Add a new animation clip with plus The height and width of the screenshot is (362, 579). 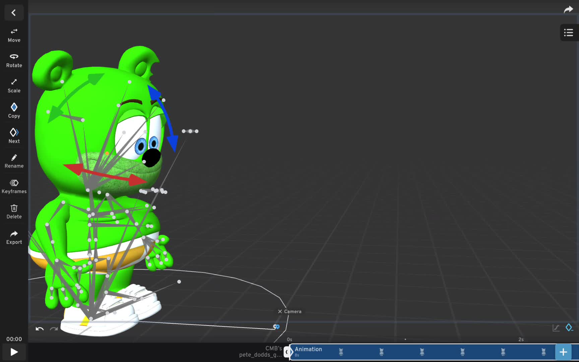tap(563, 352)
